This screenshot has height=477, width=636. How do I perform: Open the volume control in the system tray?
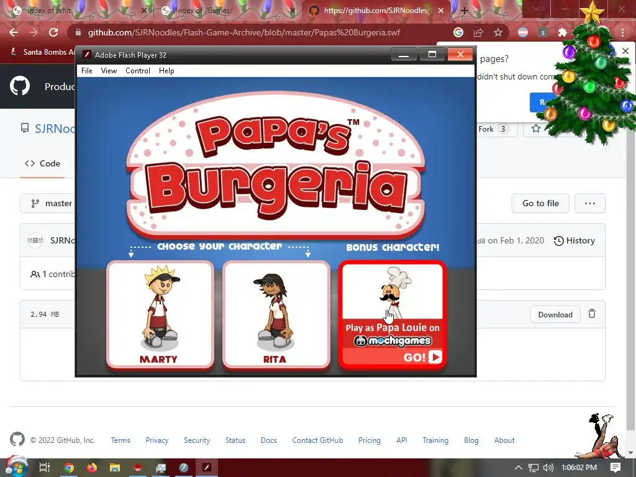(x=548, y=468)
